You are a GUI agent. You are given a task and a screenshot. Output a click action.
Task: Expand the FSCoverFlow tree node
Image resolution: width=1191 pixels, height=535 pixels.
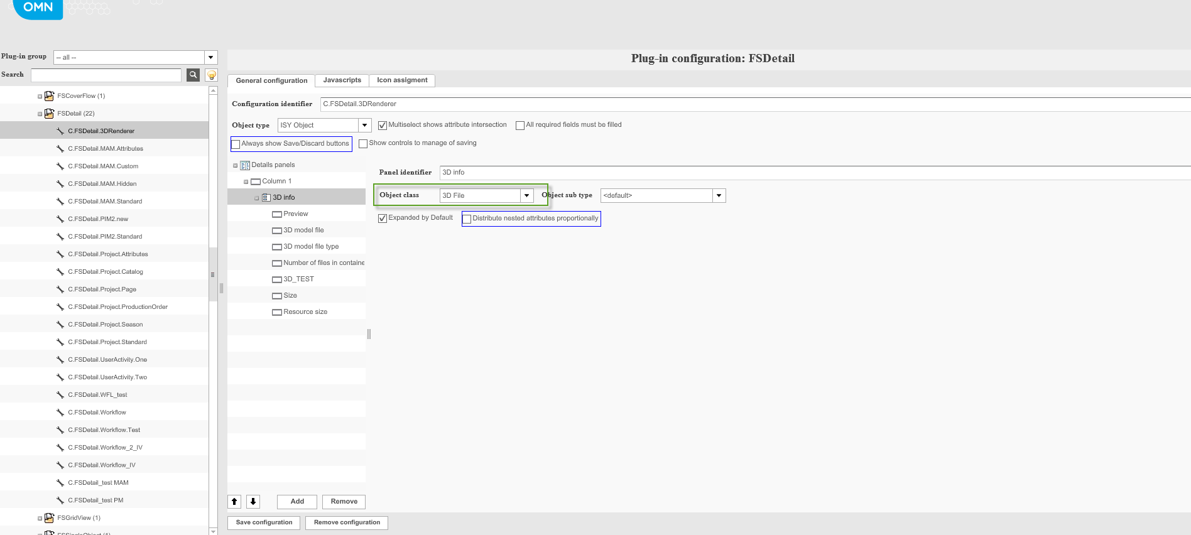click(x=40, y=97)
